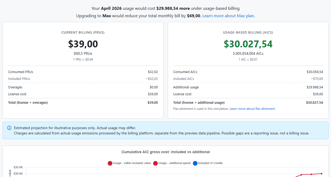Click the $30.0K chart axis label
This screenshot has width=331, height=177.
click(x=18, y=174)
